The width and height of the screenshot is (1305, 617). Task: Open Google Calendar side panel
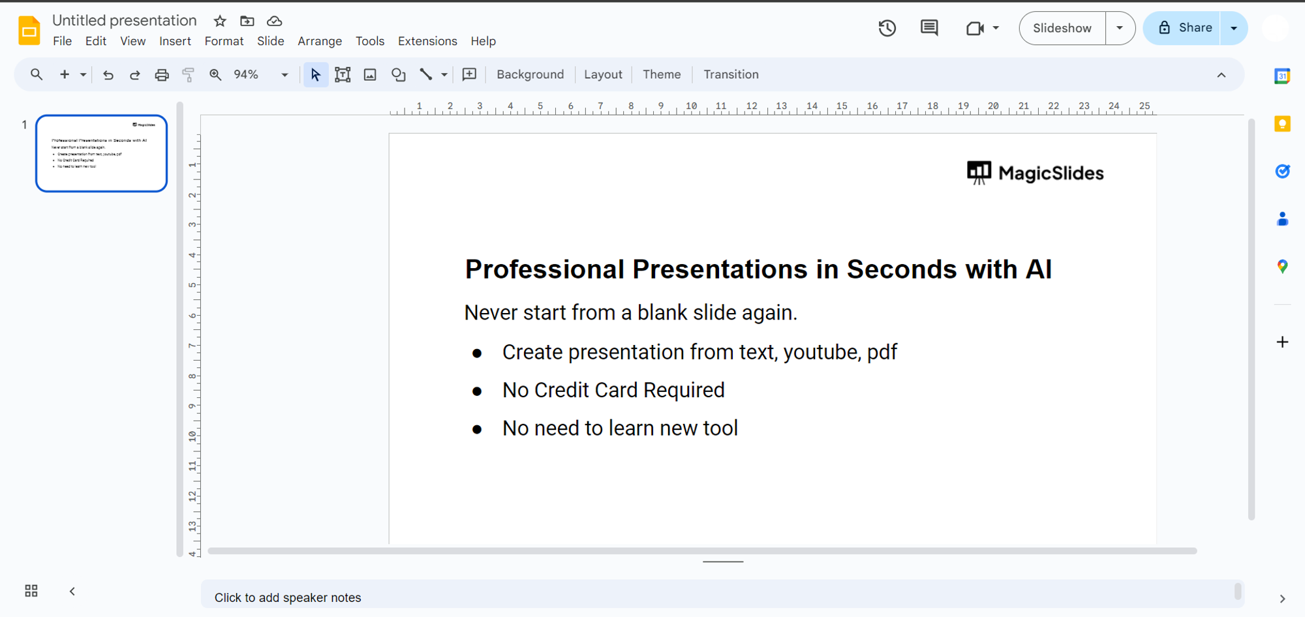(1282, 76)
